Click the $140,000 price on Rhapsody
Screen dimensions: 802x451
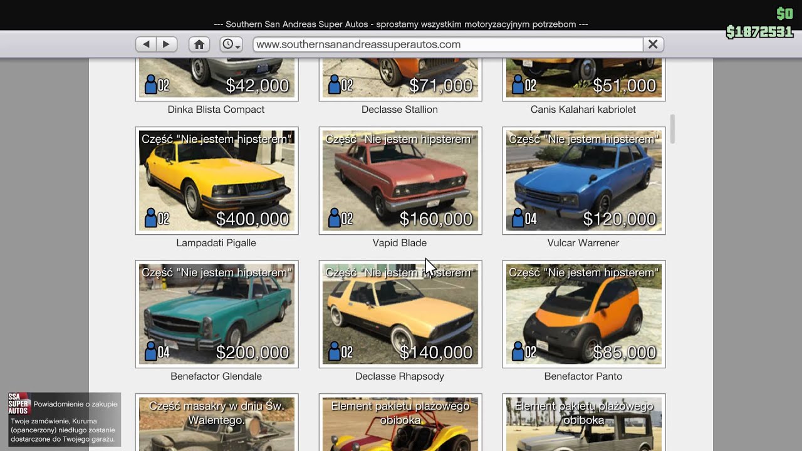[436, 352]
